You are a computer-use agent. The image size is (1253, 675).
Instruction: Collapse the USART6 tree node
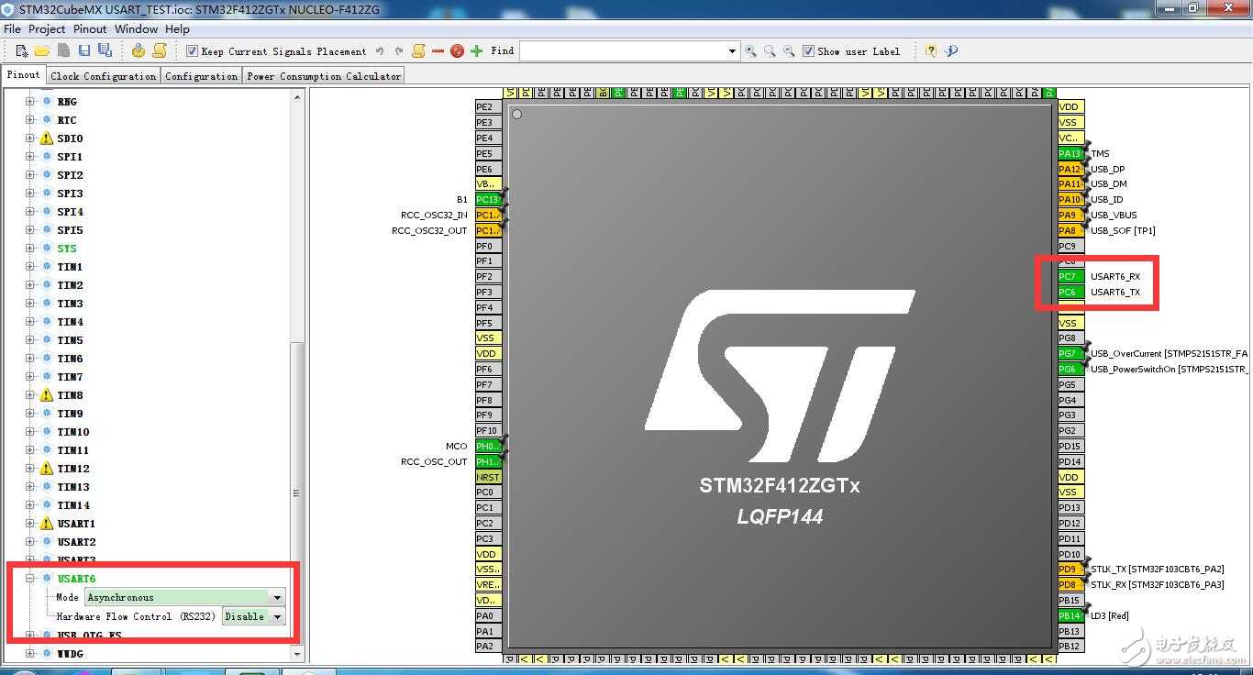click(29, 579)
